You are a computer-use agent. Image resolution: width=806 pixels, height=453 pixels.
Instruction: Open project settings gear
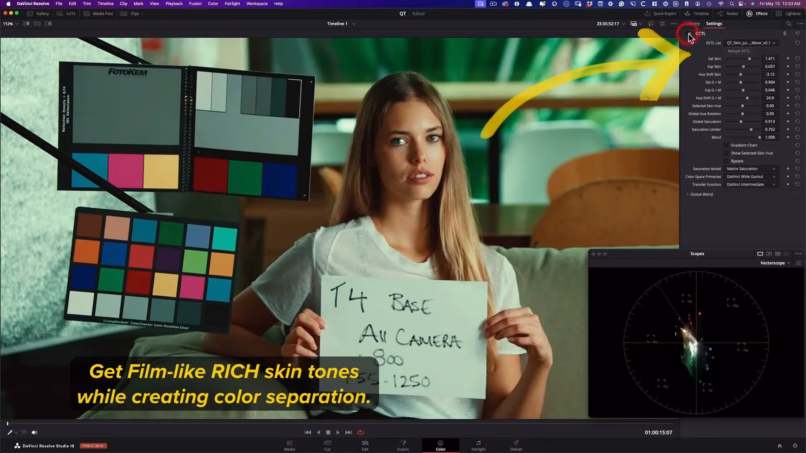795,446
